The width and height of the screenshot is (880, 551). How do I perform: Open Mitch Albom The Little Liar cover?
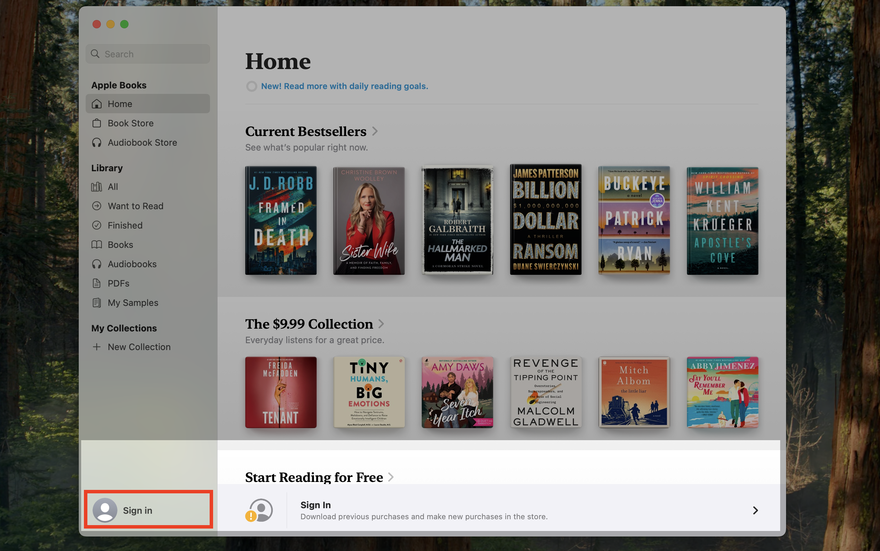634,392
